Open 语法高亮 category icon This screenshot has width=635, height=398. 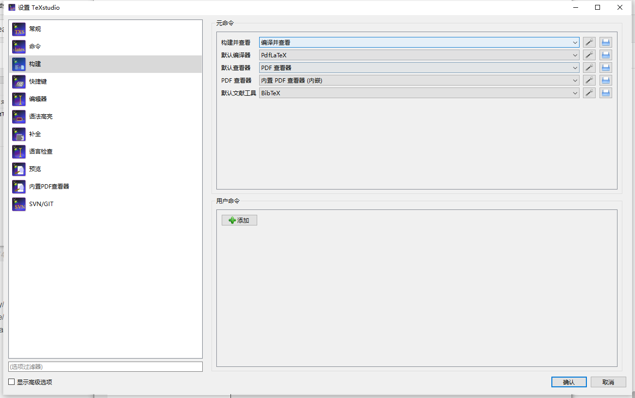19,117
